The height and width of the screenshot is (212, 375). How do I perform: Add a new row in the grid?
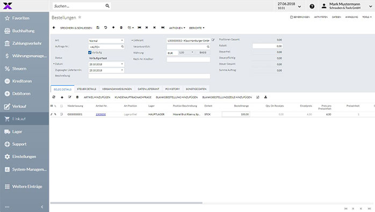(62, 97)
